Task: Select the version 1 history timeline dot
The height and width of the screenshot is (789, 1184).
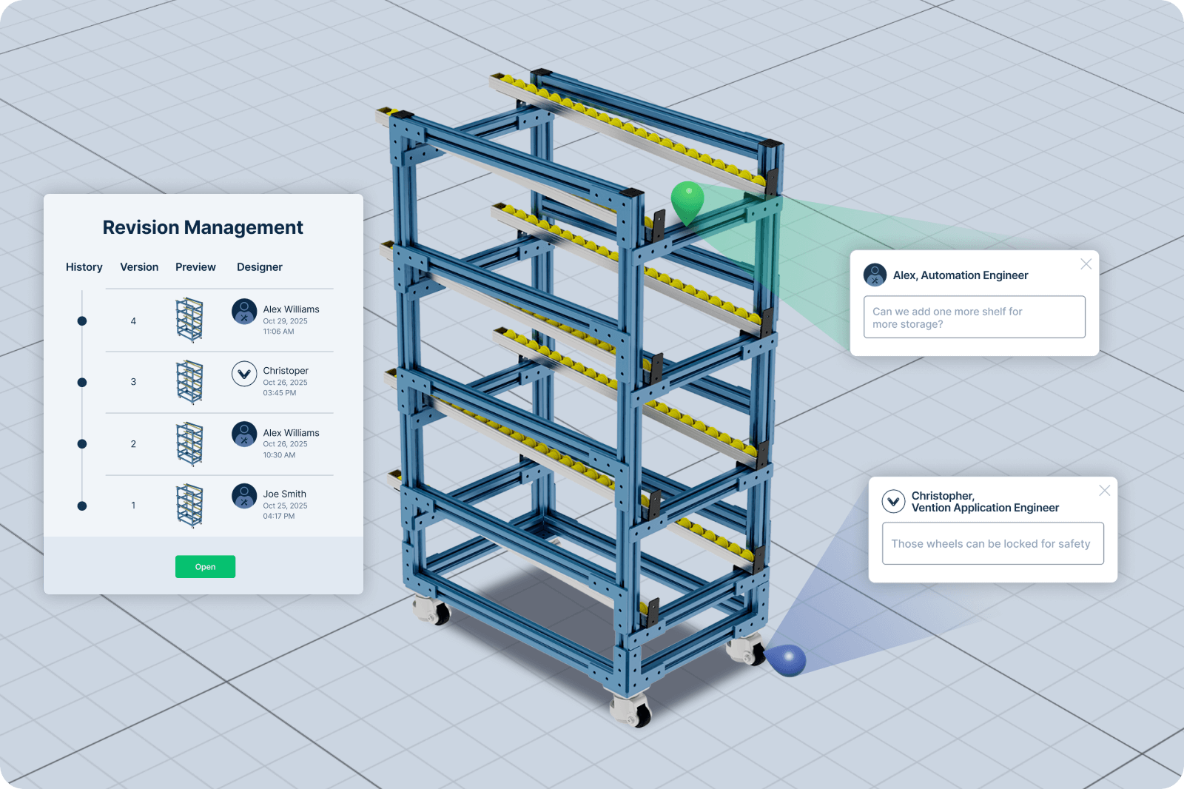Action: coord(82,506)
